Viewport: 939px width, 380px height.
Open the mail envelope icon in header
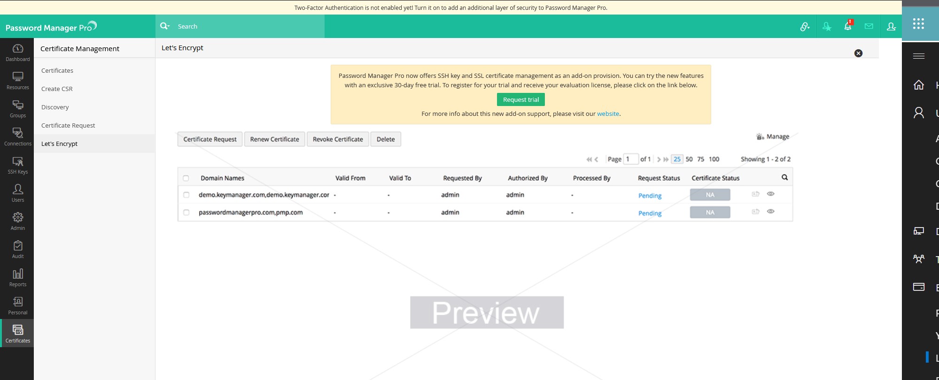click(869, 26)
